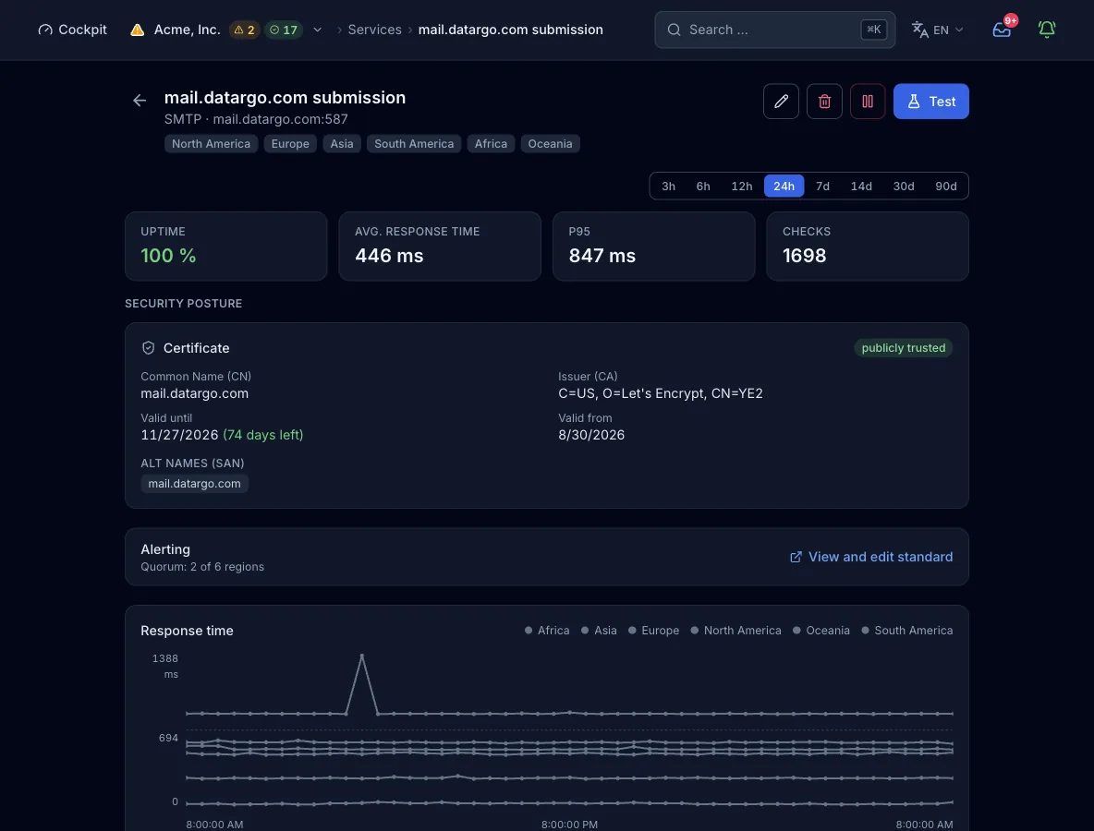Click the mail.datargo.com submission breadcrumb

tap(511, 30)
